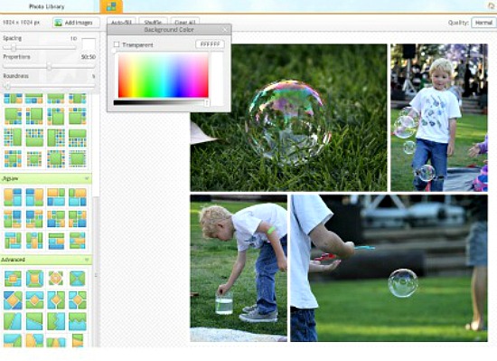The width and height of the screenshot is (497, 361).
Task: Select the large soap bubble photo
Action: pyautogui.click(x=288, y=118)
